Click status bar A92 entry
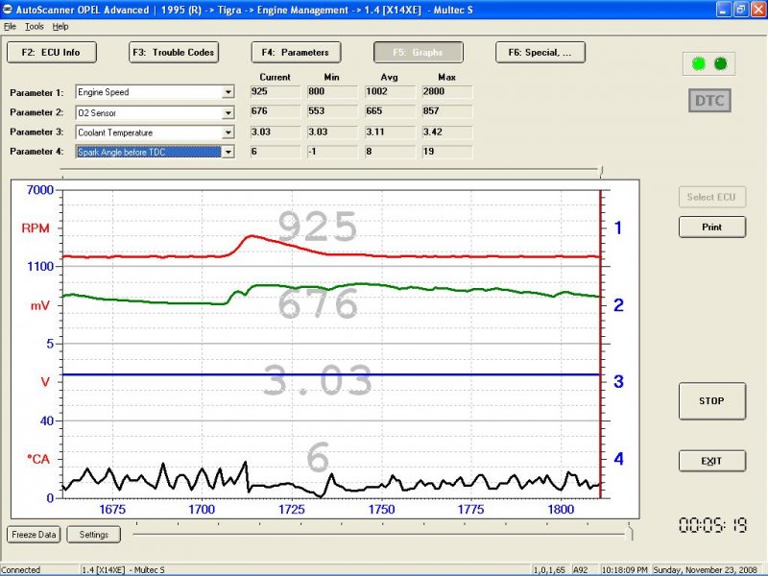 point(581,570)
